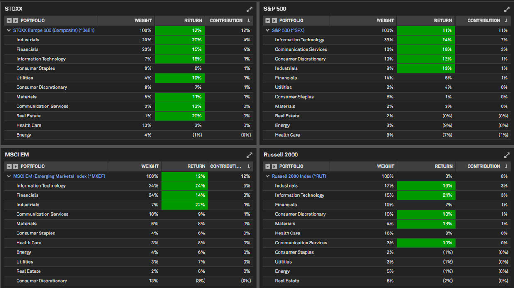This screenshot has width=514, height=288.
Task: Select the Health Care row in the Russell 2000 panel
Action: [387, 233]
